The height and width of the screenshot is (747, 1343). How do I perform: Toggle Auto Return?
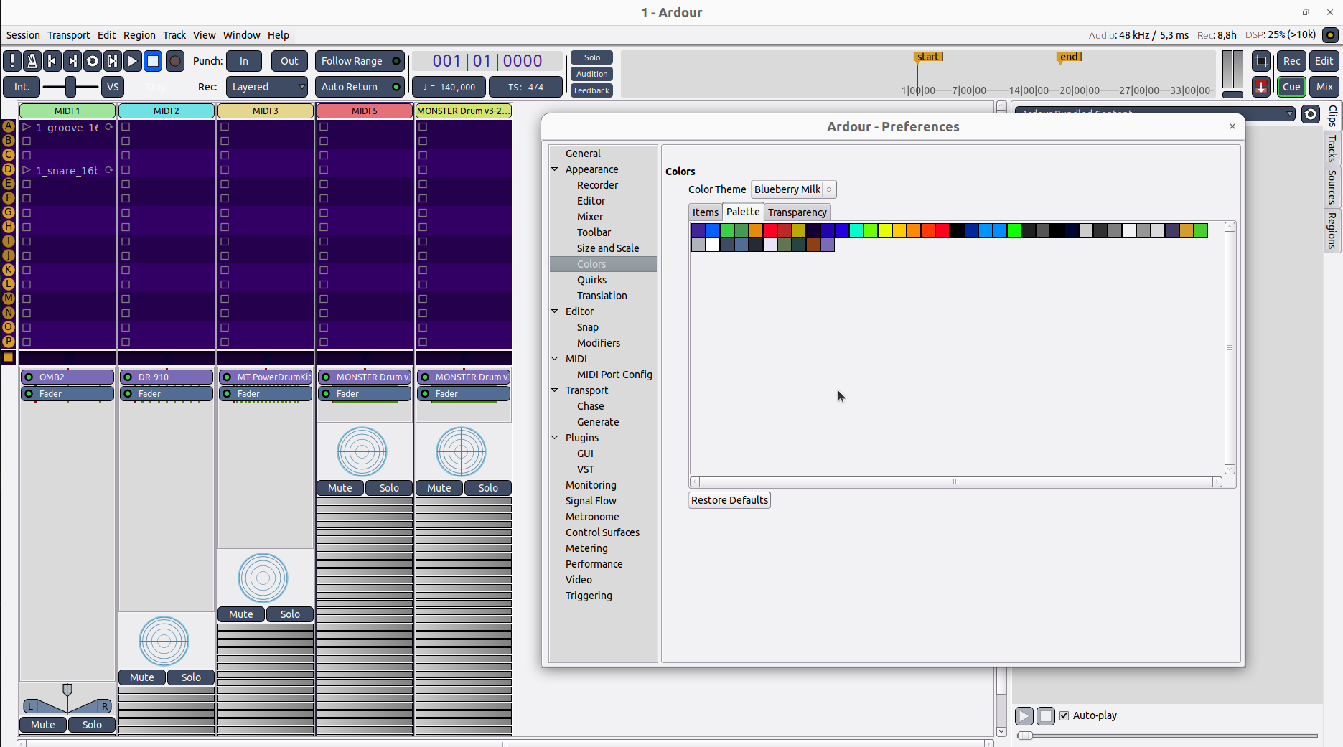click(360, 87)
